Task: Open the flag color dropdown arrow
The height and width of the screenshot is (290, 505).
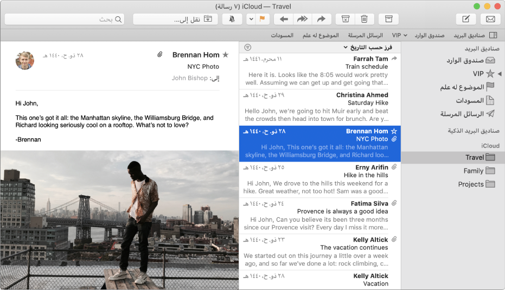Action: (x=251, y=19)
